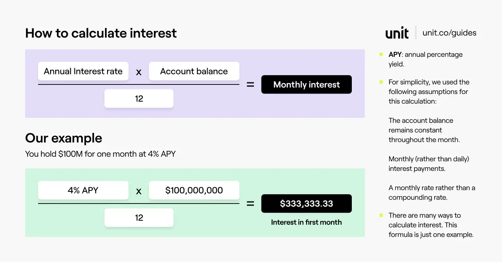Click the multiplication sign in top formula
502x262 pixels.
139,72
